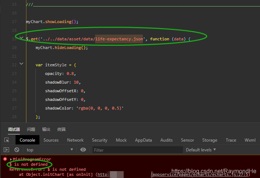260x178 pixels.
Task: Click the console Filter input field
Action: pyautogui.click(x=138, y=150)
